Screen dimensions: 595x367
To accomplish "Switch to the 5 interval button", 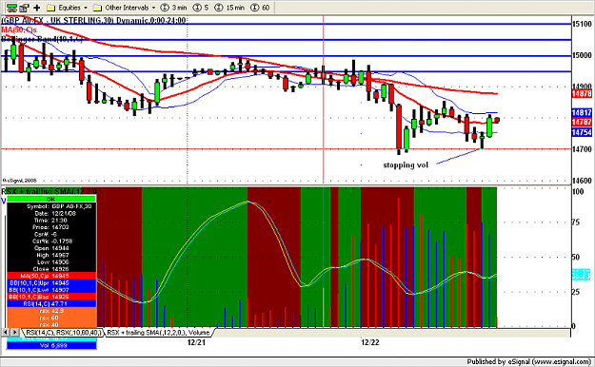I will pyautogui.click(x=201, y=8).
